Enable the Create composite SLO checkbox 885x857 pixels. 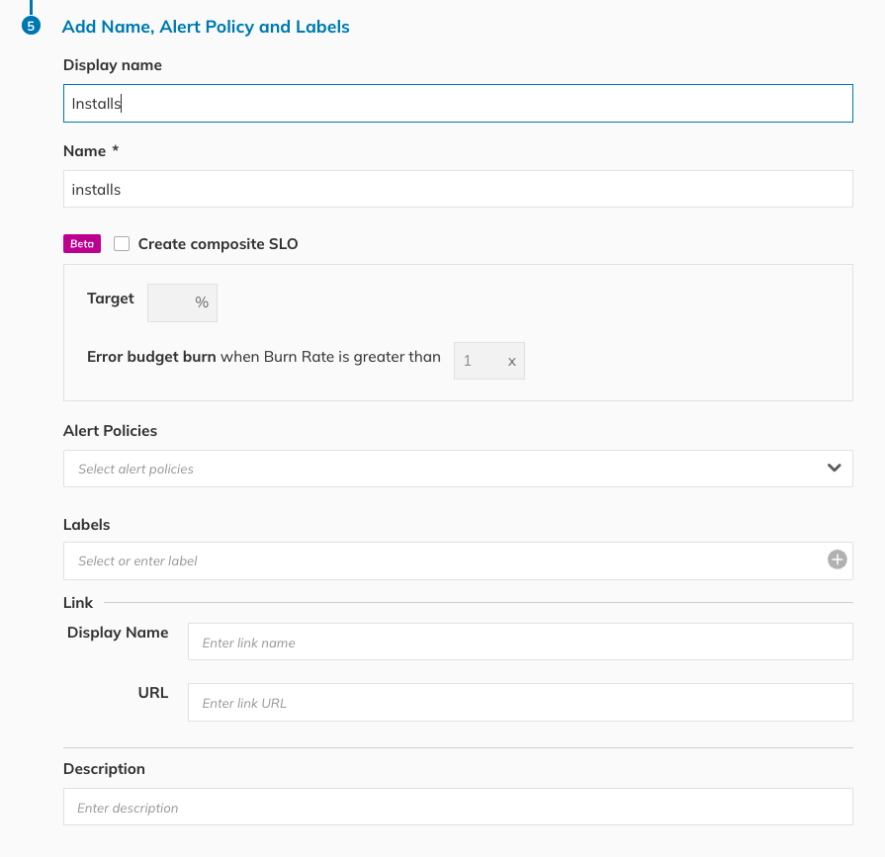click(121, 242)
